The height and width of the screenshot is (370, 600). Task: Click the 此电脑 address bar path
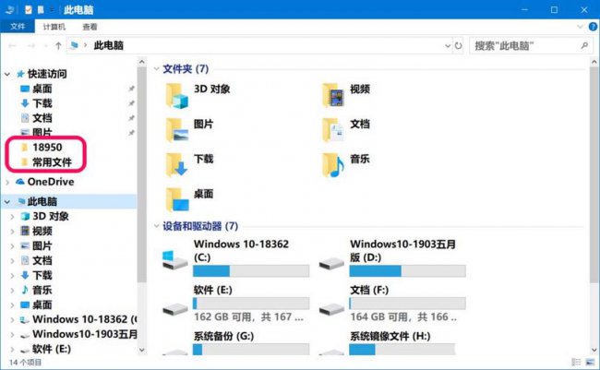[x=109, y=46]
